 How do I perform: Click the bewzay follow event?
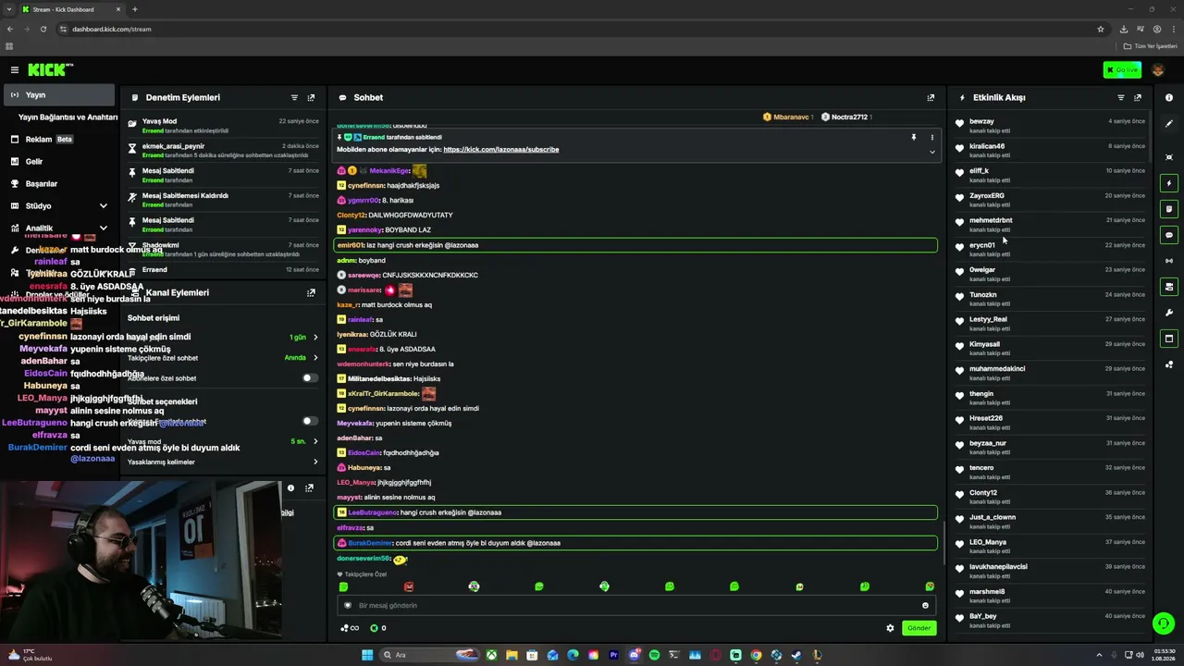click(x=1050, y=126)
